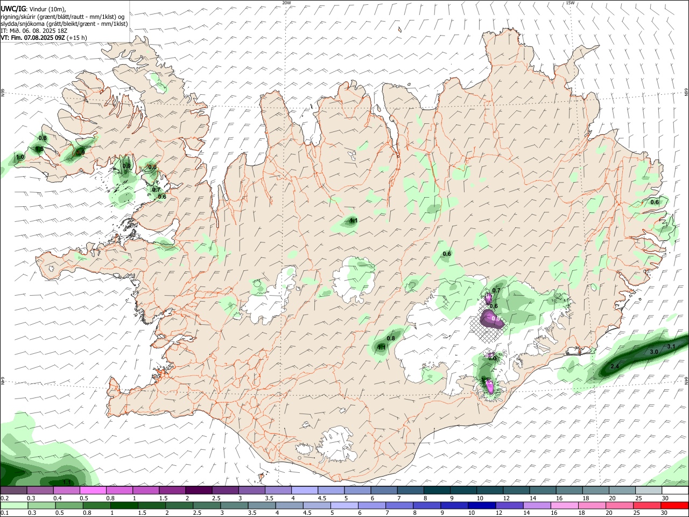Select the 'VT: Fim. 07.08.2025 09Z' valid time
Screen dimensions: 689x517
33,38
